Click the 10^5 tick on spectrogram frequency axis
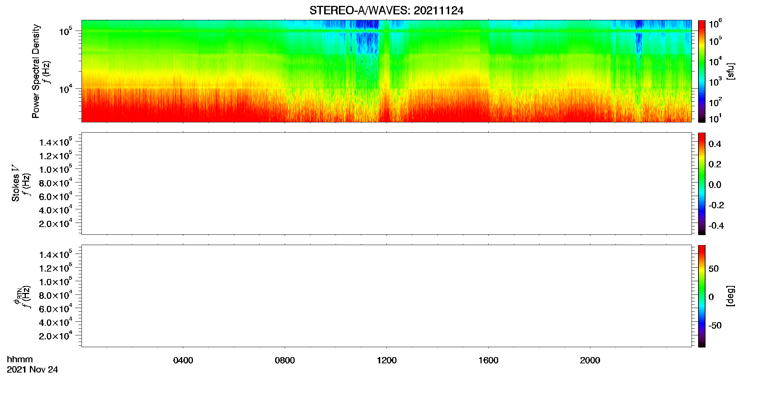The width and height of the screenshot is (773, 398). 66,31
